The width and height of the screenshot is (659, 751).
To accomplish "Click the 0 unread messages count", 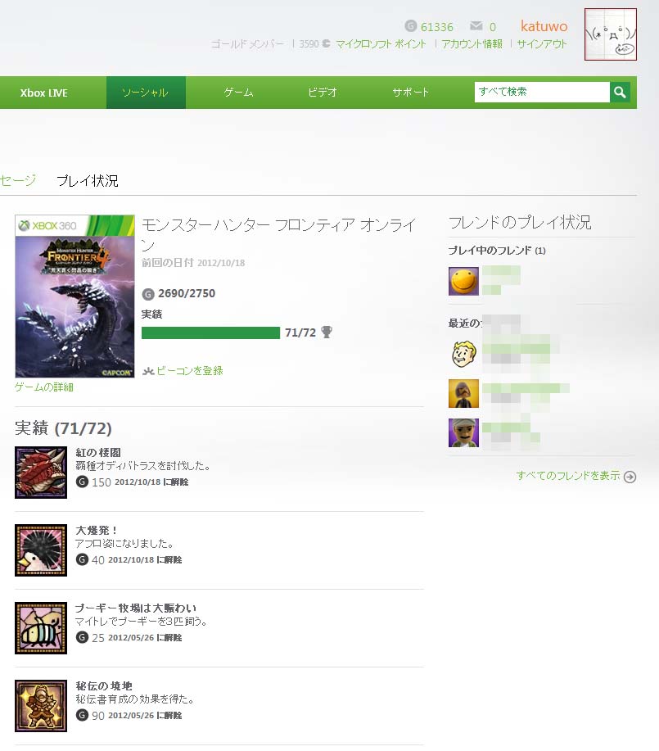I will click(x=492, y=27).
